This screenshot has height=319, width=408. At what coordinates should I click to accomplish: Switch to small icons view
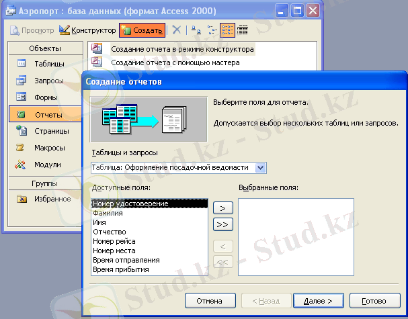click(212, 30)
